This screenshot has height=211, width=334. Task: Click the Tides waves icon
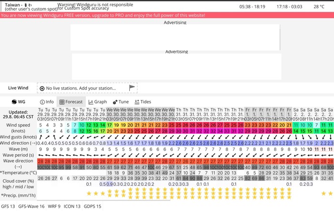(x=137, y=102)
